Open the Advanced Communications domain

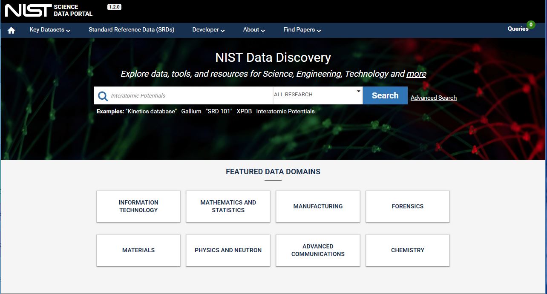[318, 250]
